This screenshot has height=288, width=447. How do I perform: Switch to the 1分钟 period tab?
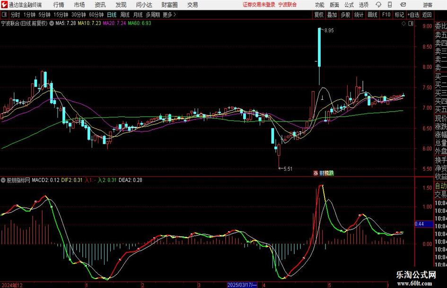29,15
